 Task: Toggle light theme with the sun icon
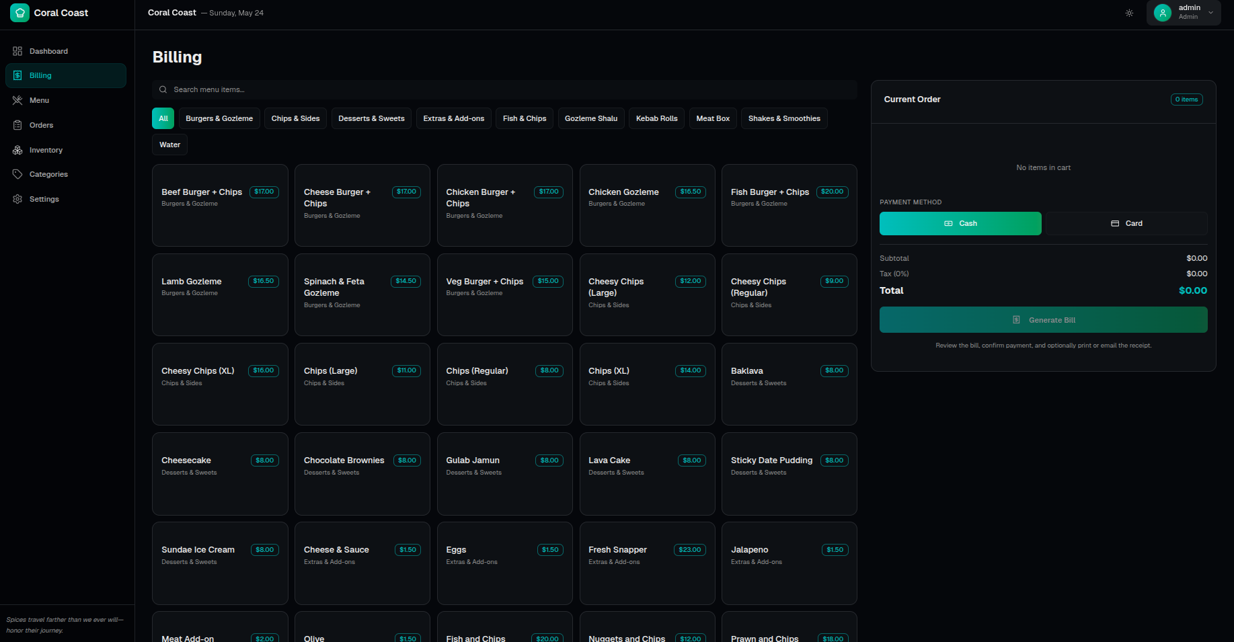[x=1129, y=13]
